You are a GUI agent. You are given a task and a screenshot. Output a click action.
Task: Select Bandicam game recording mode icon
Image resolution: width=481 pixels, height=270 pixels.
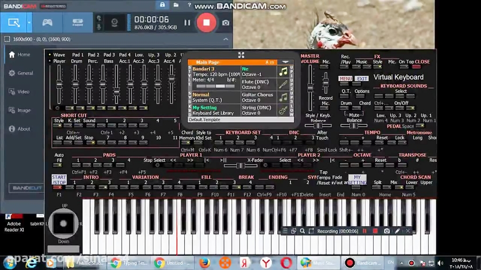tap(47, 22)
